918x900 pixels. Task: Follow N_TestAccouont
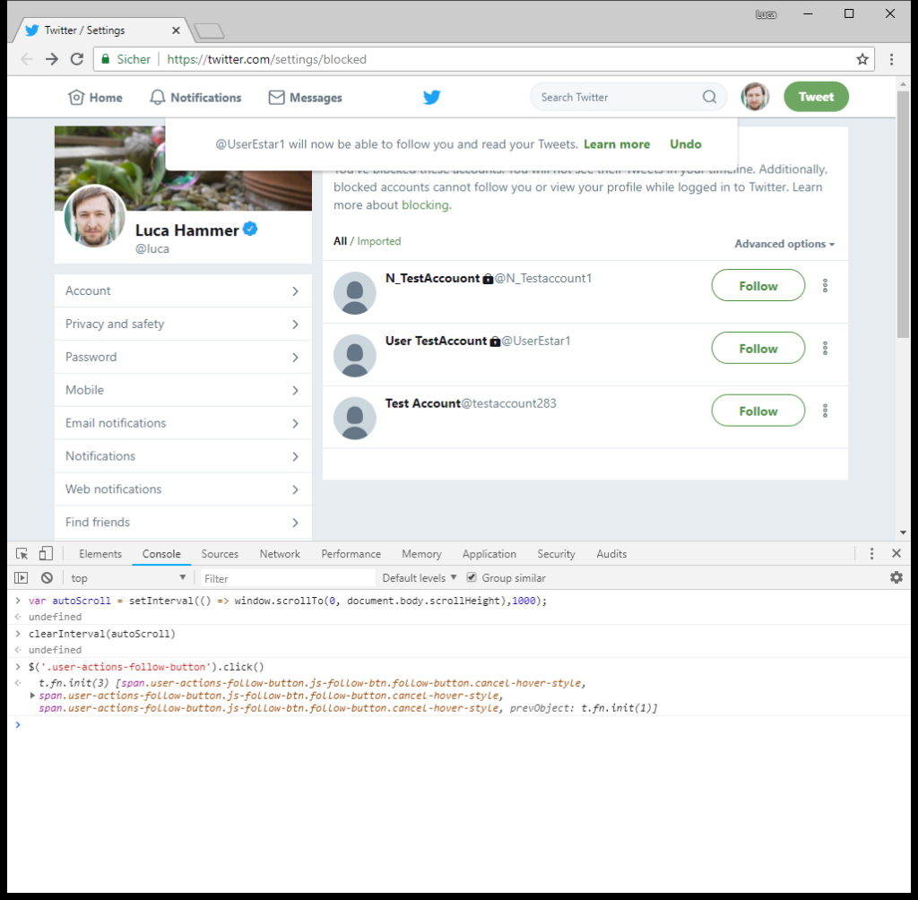(x=758, y=286)
